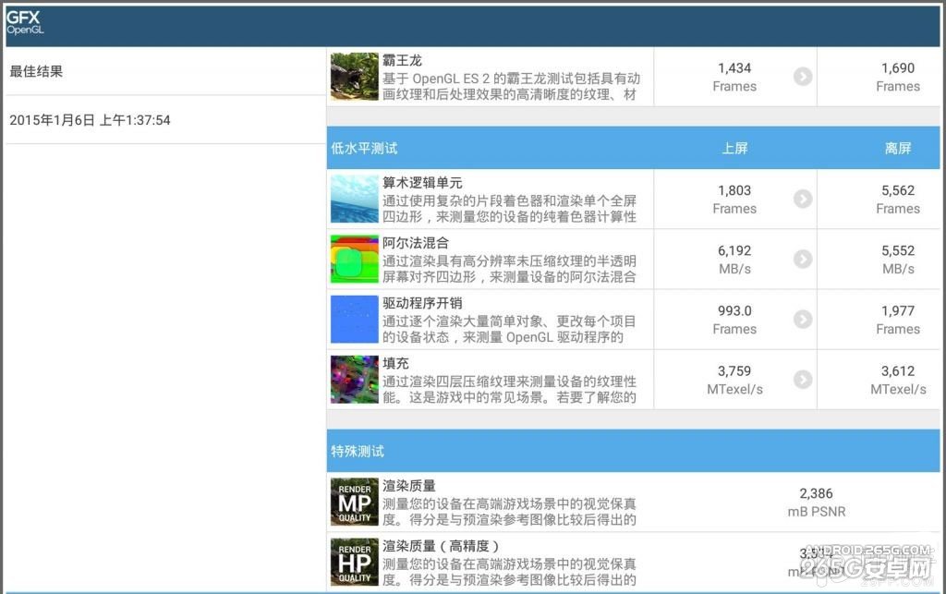This screenshot has height=594, width=946.
Task: Click the 上屏 column header
Action: pos(734,148)
